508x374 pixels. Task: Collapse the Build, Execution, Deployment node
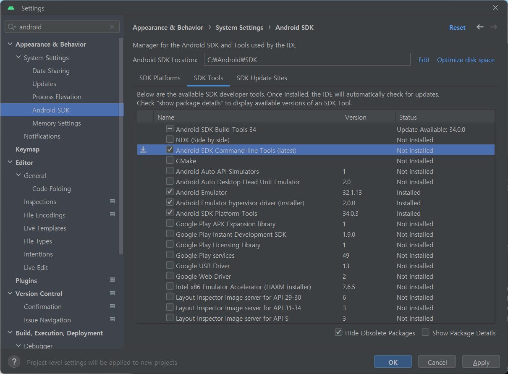tap(10, 333)
